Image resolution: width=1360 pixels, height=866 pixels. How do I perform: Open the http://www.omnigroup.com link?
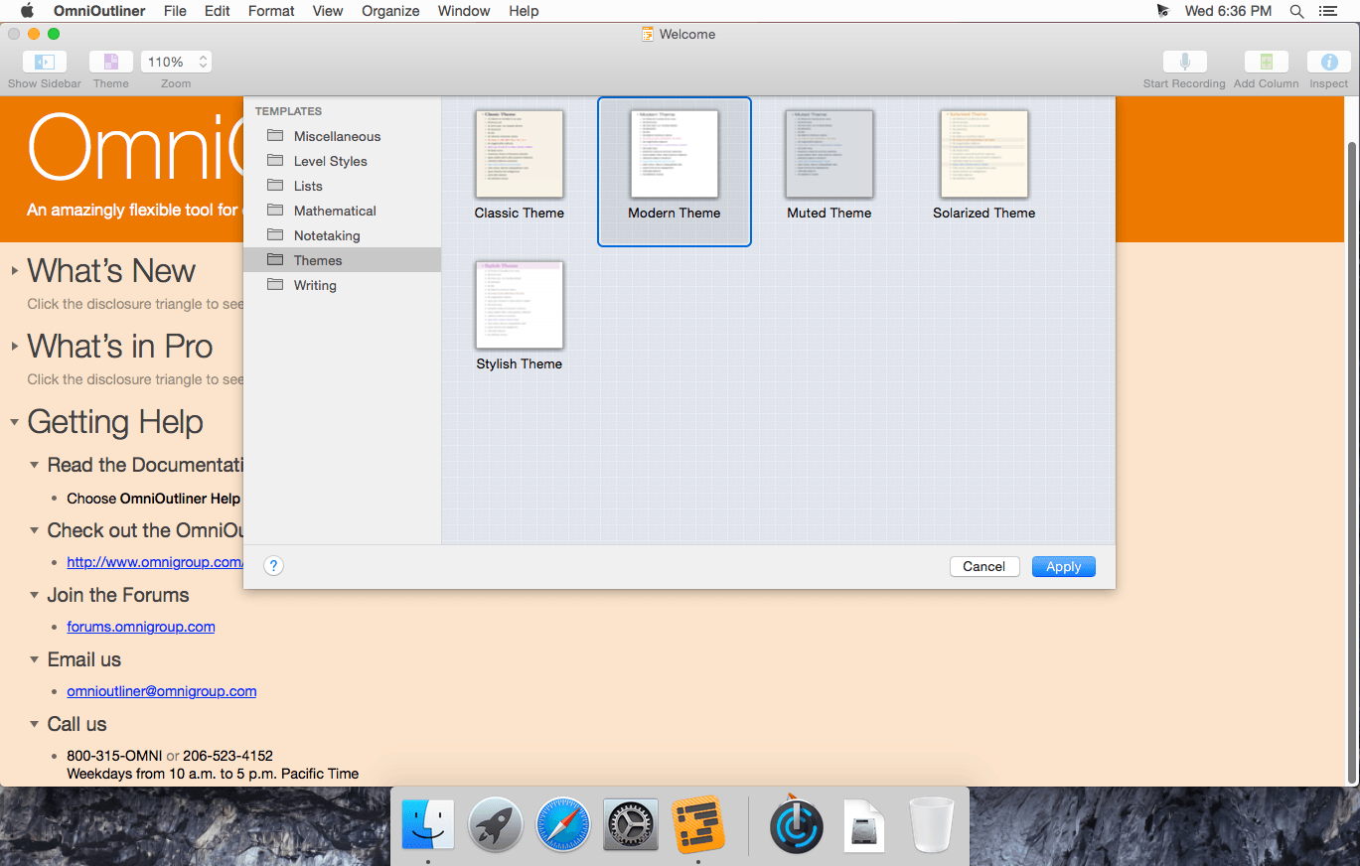tap(154, 562)
